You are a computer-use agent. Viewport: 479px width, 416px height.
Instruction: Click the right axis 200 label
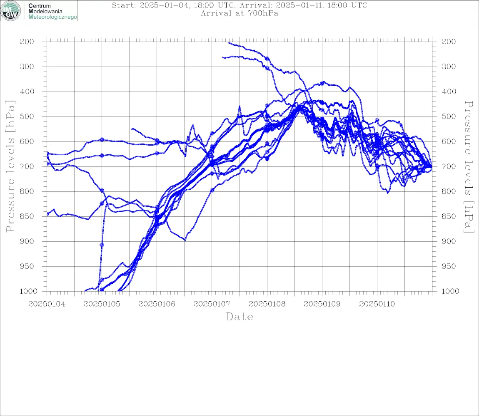[449, 42]
